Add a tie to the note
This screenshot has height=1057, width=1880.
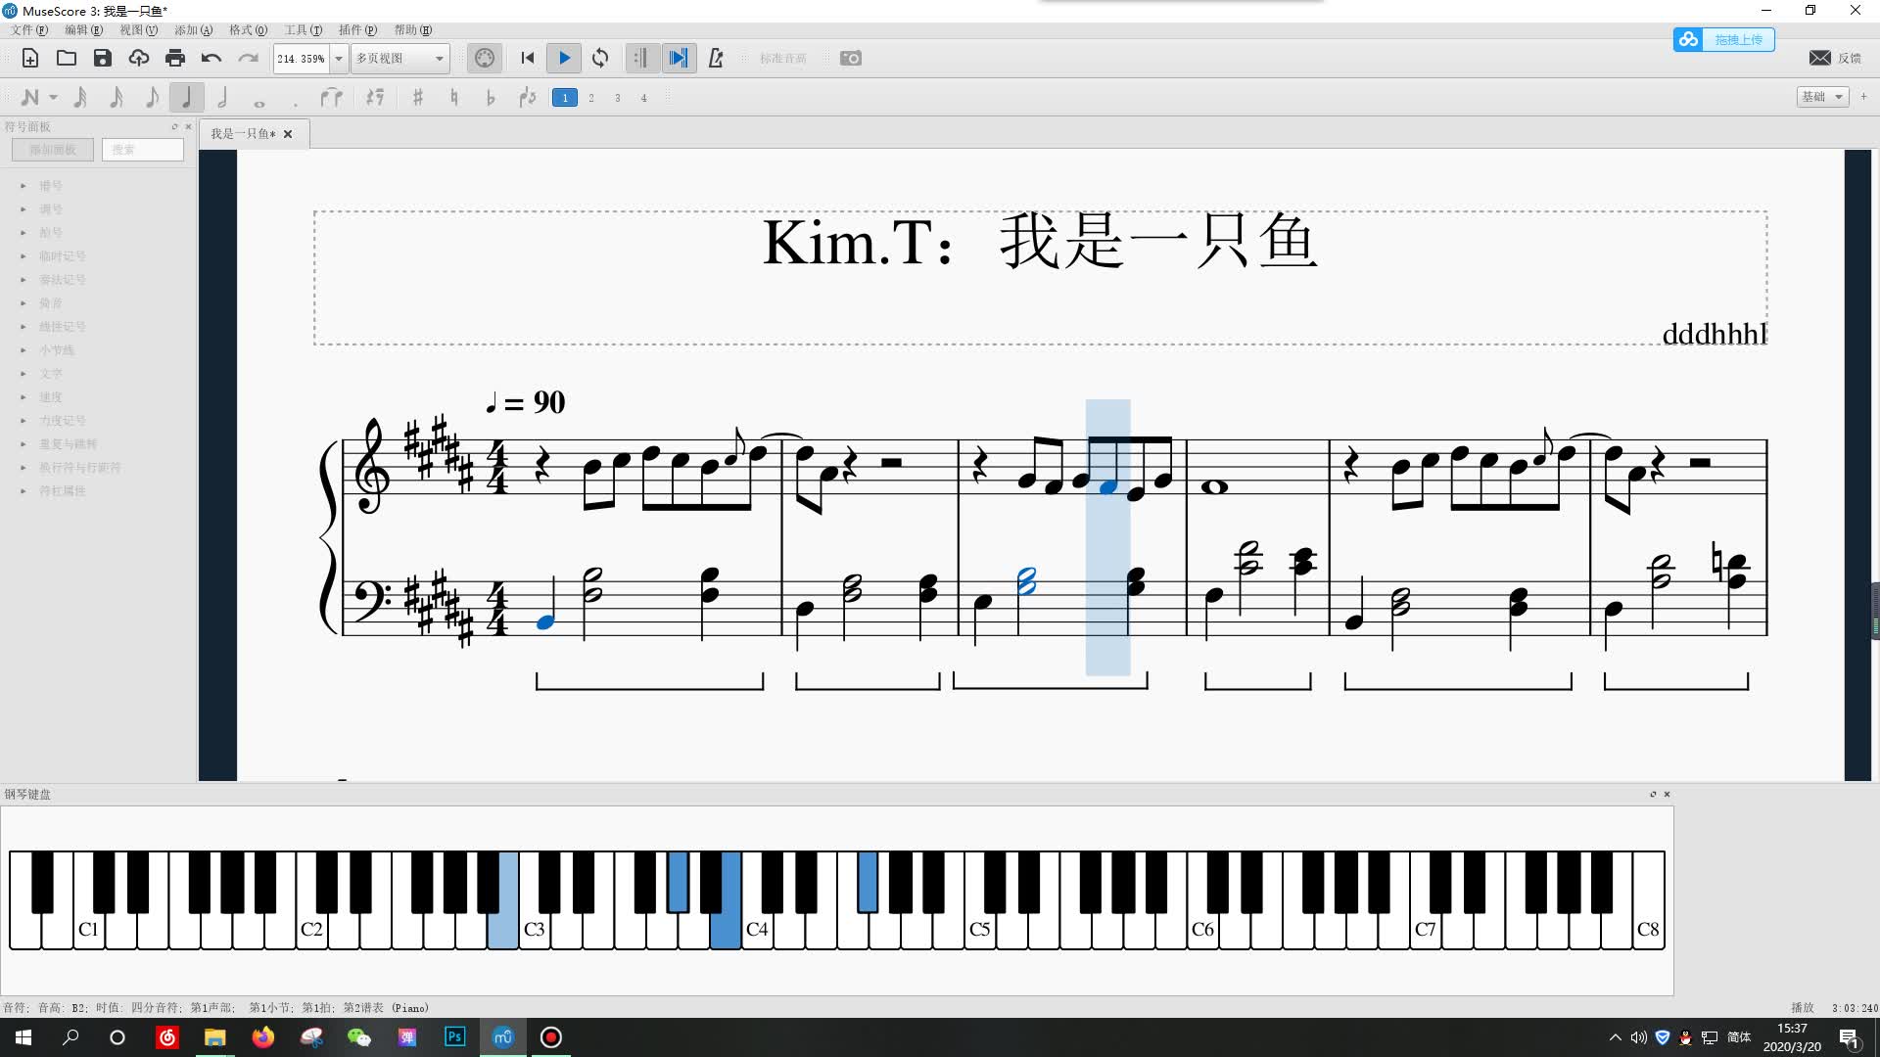click(x=332, y=97)
